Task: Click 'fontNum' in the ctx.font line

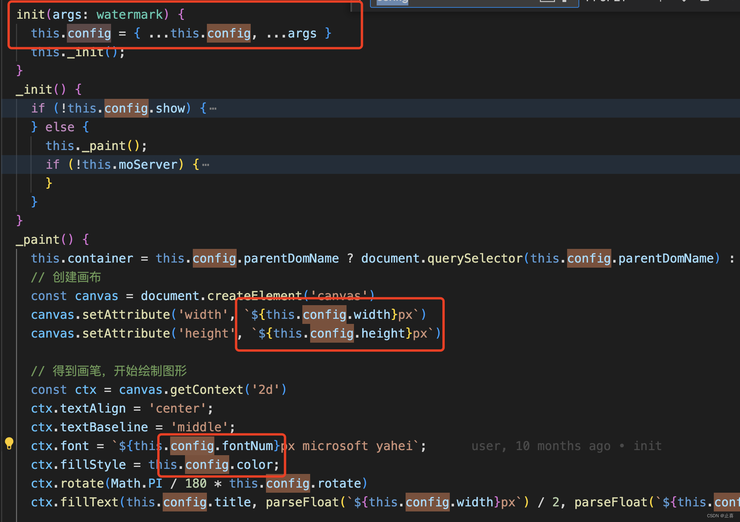Action: (248, 446)
